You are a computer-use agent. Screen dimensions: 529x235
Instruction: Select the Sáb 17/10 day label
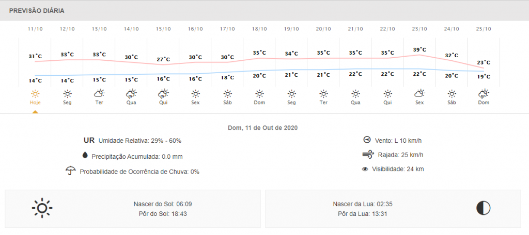coord(227,103)
